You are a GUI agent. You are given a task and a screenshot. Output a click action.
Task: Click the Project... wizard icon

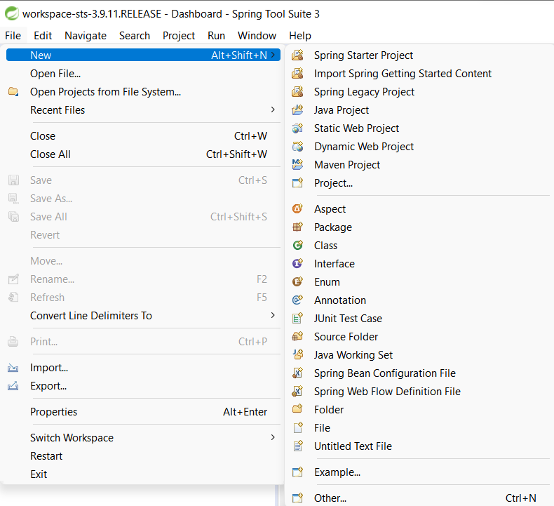coord(297,182)
